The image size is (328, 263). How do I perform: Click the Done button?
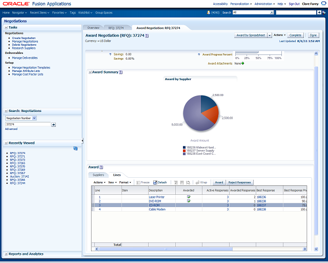pyautogui.click(x=313, y=35)
